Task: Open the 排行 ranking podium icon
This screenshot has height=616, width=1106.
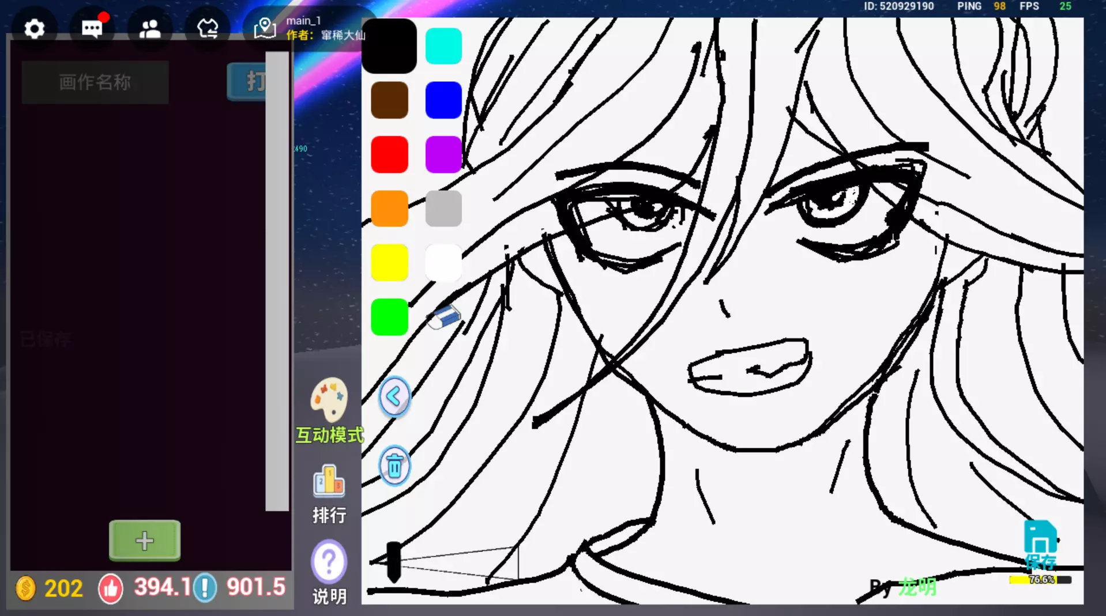Action: [329, 482]
